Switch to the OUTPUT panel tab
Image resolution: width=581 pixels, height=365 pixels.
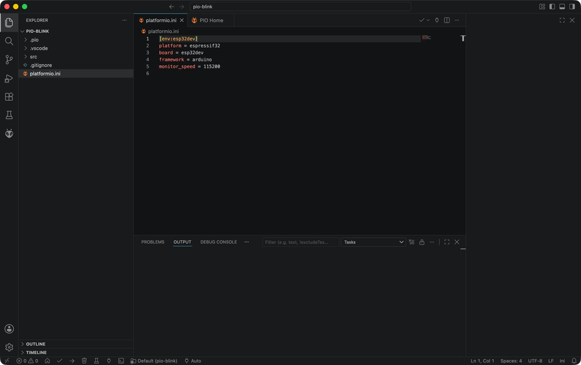(182, 242)
